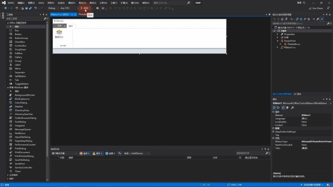Collapse the Office Ribbon Controls toolbox group
The image size is (333, 187).
(x=8, y=23)
